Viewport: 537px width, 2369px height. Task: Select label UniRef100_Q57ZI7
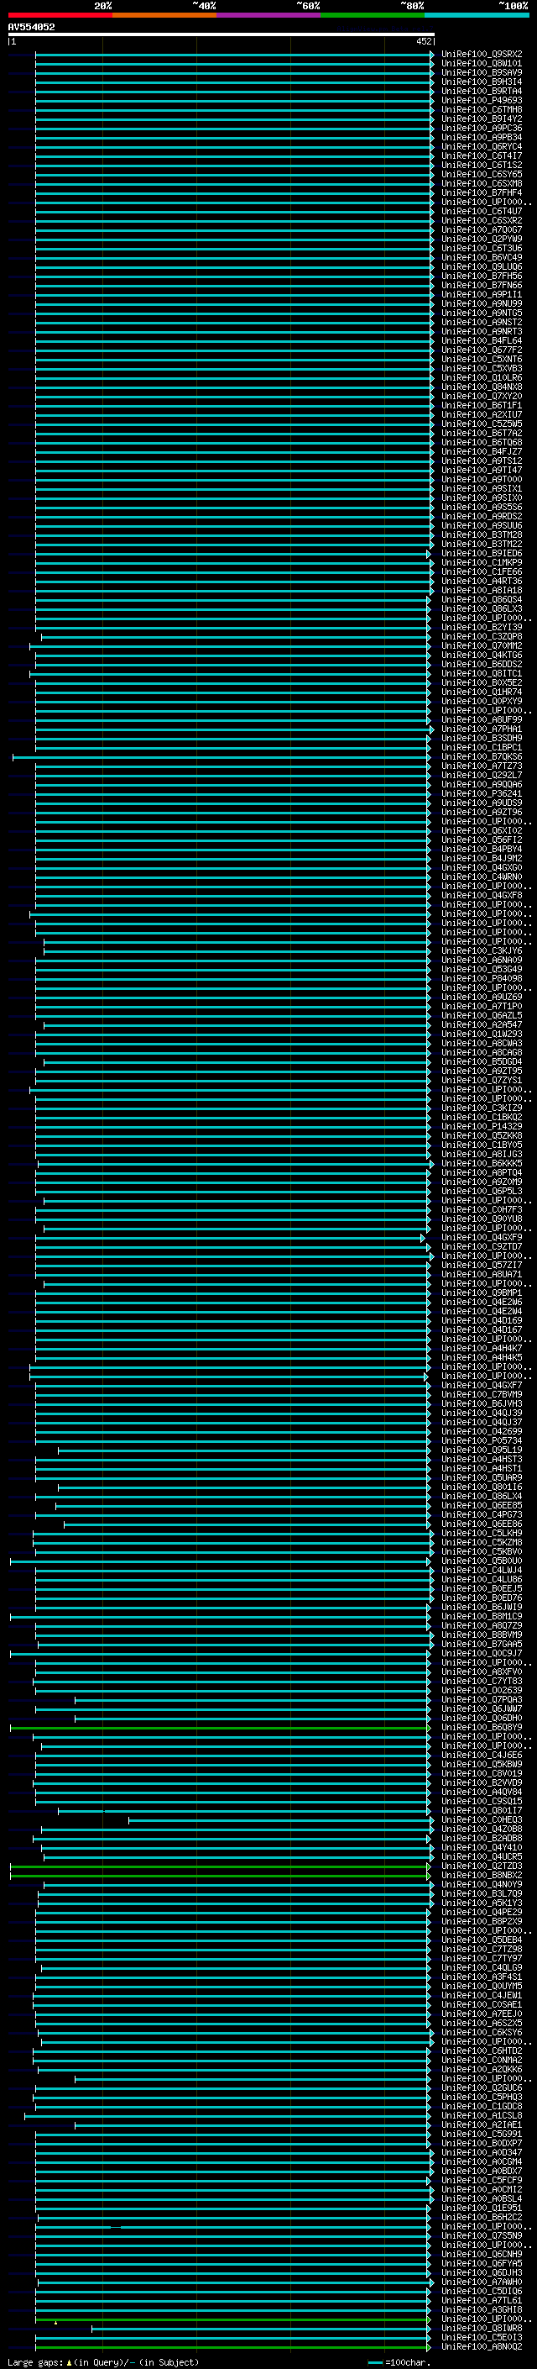(x=482, y=1266)
